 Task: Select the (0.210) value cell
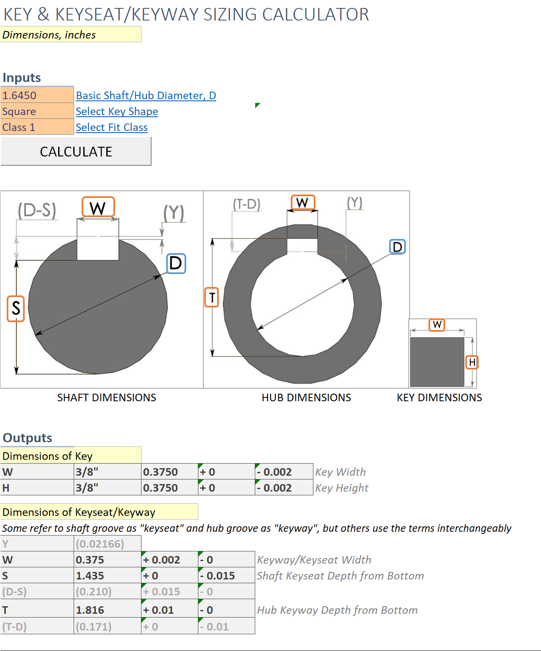pos(108,591)
